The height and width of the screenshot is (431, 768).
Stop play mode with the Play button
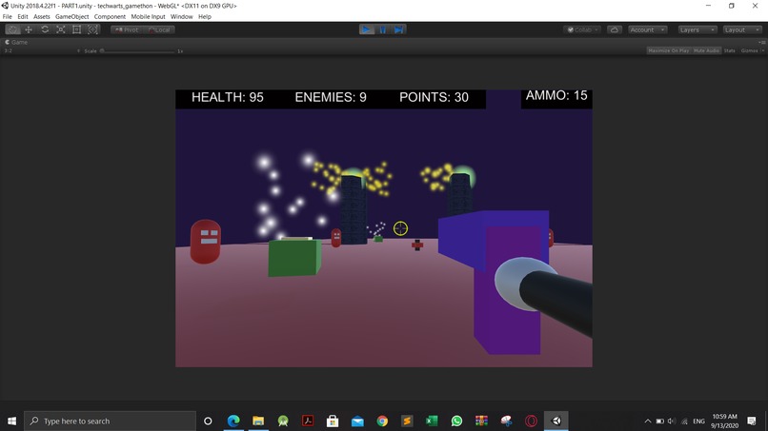(x=366, y=29)
